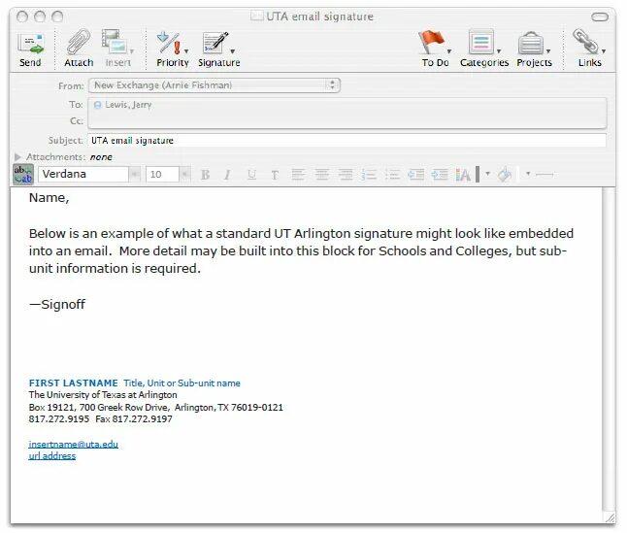This screenshot has height=533, width=627.
Task: Open the Priority dropdown arrow
Action: coord(186,51)
